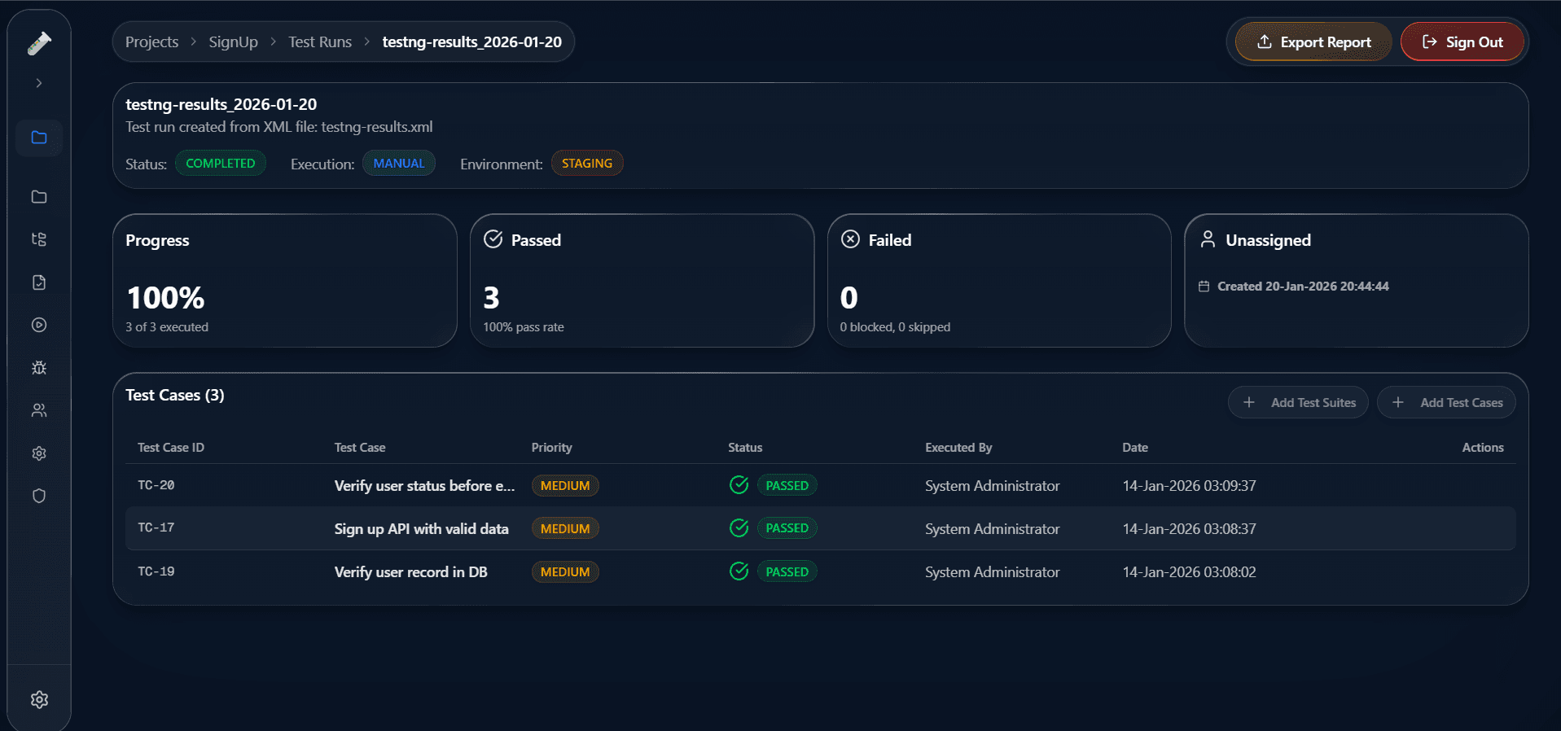Click Priority column header
The width and height of the screenshot is (1561, 731).
[552, 448]
